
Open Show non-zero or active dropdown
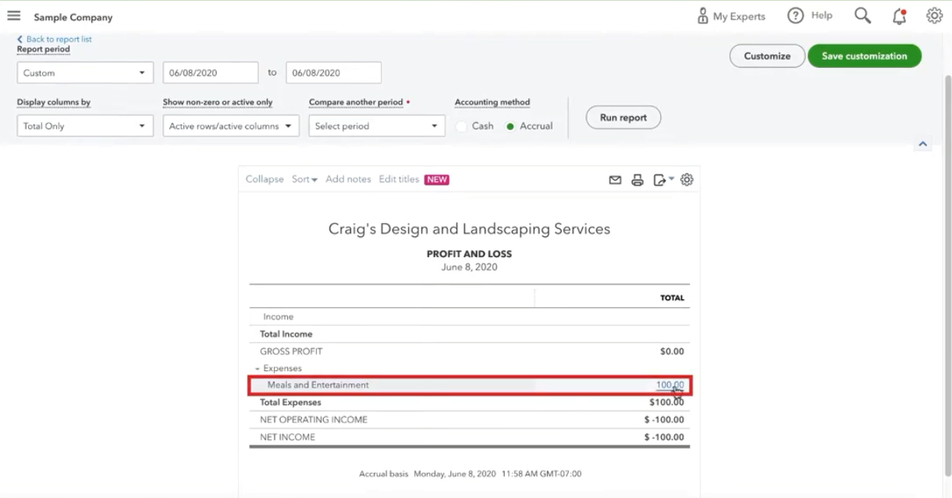pos(231,125)
